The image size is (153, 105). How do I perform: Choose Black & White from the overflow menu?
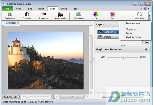point(133,38)
